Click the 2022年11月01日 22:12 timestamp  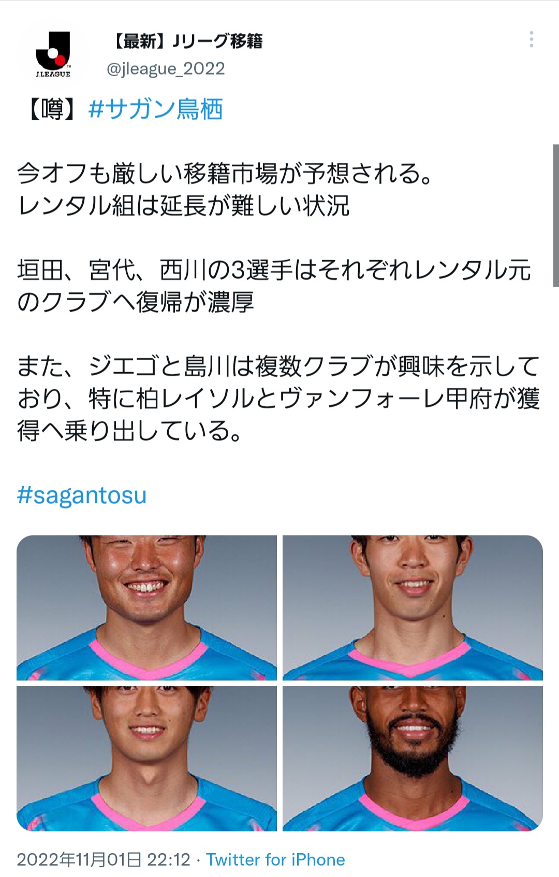[104, 859]
